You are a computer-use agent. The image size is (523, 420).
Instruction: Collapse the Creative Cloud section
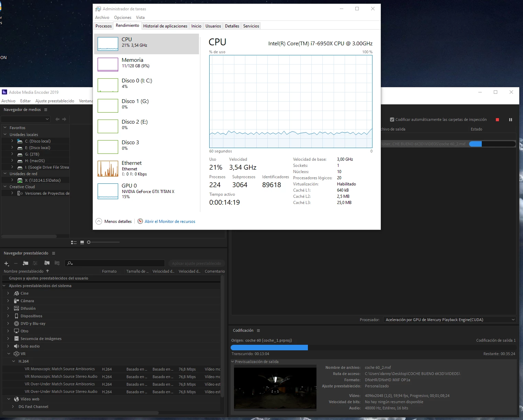pos(5,186)
